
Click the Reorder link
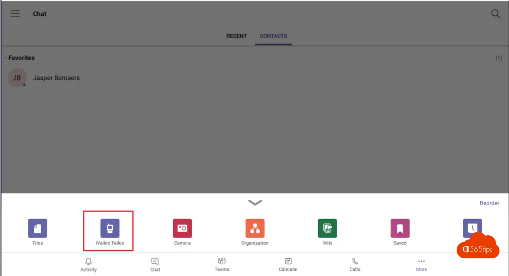(x=489, y=203)
